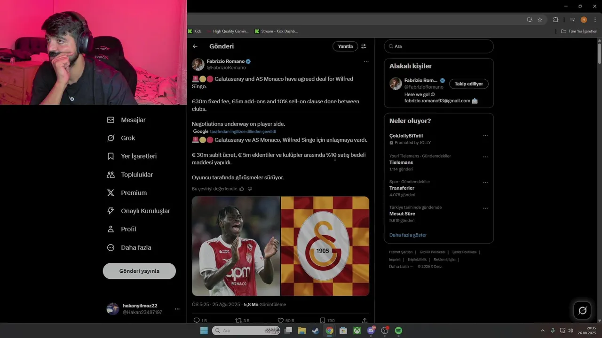
Task: Click the Ara search field on X
Action: click(439, 46)
